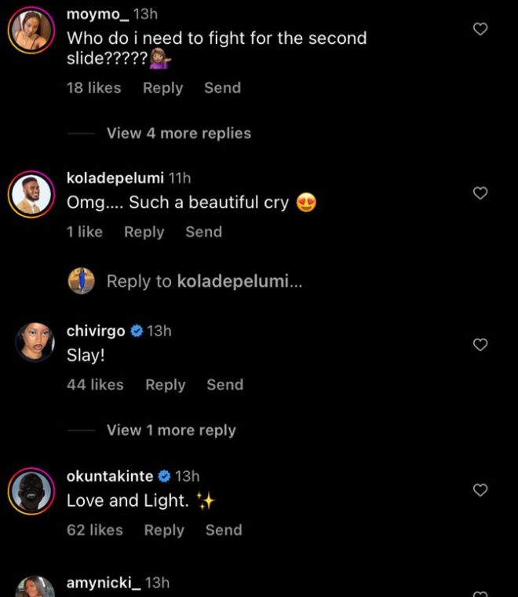View the 44 likes on chivirgo's comment
Viewport: 518px width, 597px height.
[x=95, y=385]
